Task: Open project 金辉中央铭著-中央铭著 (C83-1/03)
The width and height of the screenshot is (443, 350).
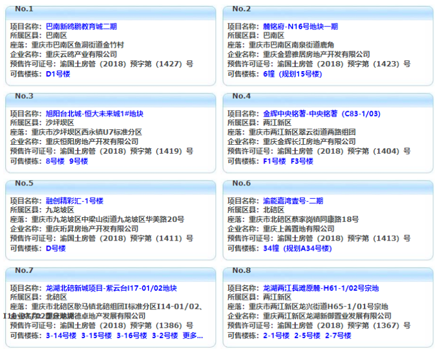Action: click(x=322, y=114)
